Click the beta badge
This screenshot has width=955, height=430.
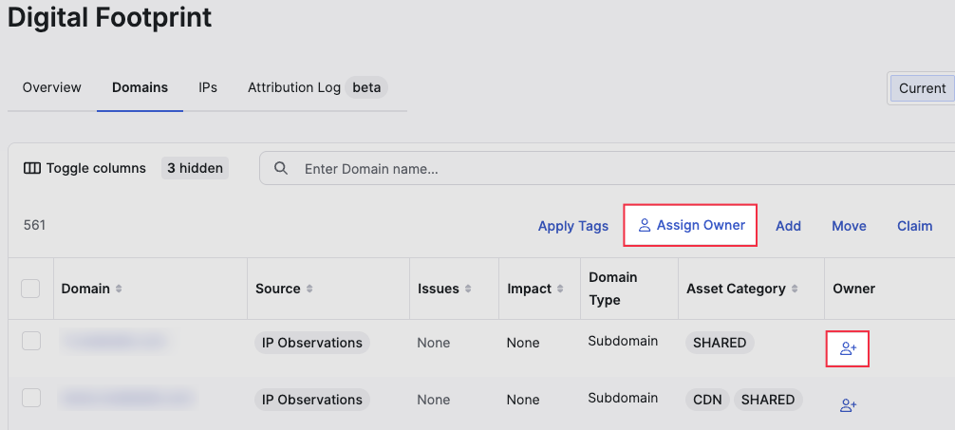tap(366, 87)
